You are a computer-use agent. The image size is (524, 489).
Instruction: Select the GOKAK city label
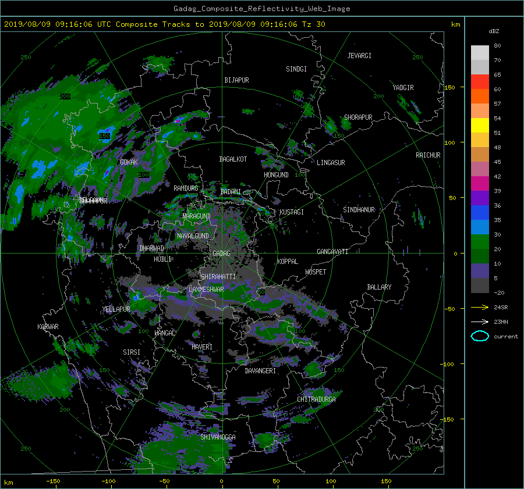129,162
